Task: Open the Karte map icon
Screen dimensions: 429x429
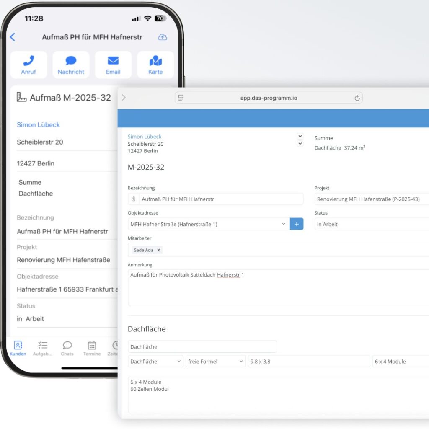Action: click(x=155, y=61)
